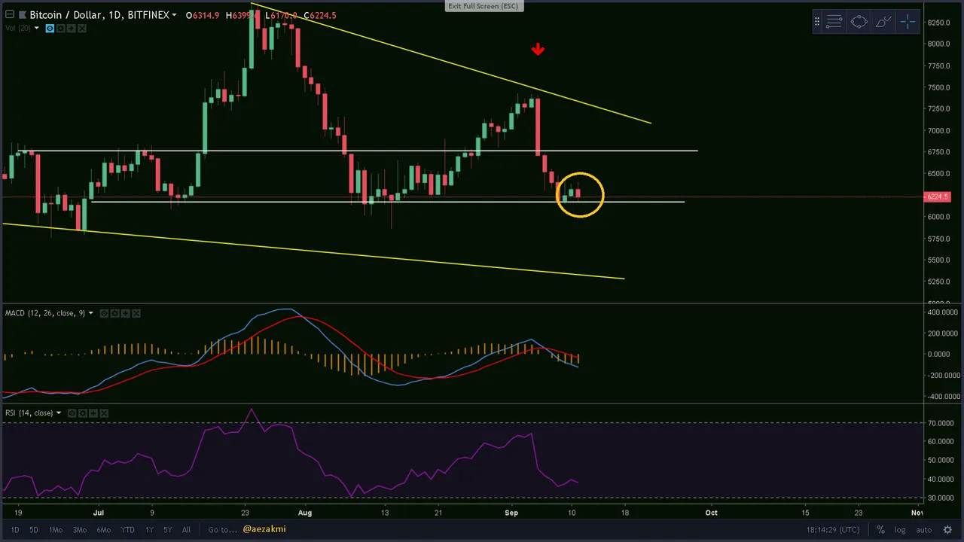Click the lower white horizontal support line
964x542 pixels.
pos(388,202)
